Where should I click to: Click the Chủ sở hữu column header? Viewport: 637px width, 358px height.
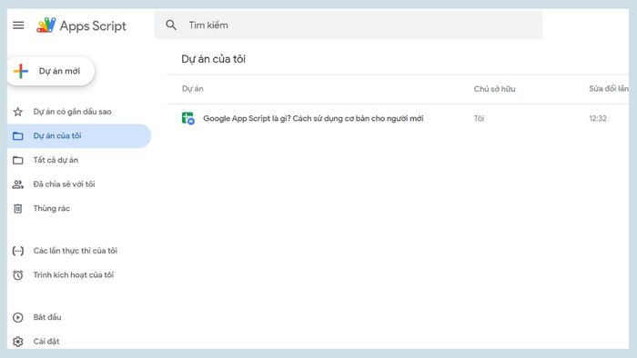coord(494,89)
